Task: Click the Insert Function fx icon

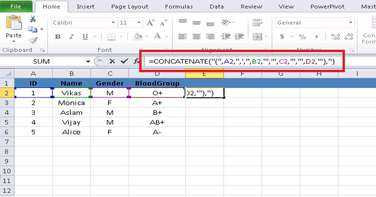Action: pos(136,61)
